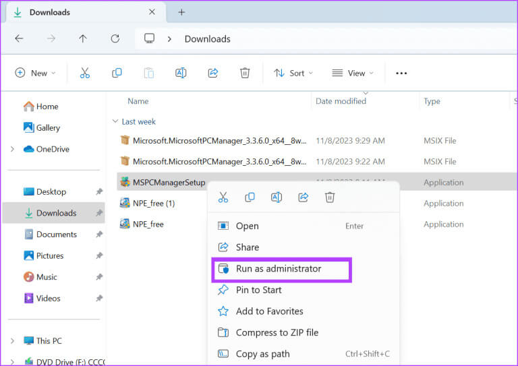Image resolution: width=518 pixels, height=366 pixels.
Task: Select the MSPCManagerSetup file
Action: click(163, 182)
